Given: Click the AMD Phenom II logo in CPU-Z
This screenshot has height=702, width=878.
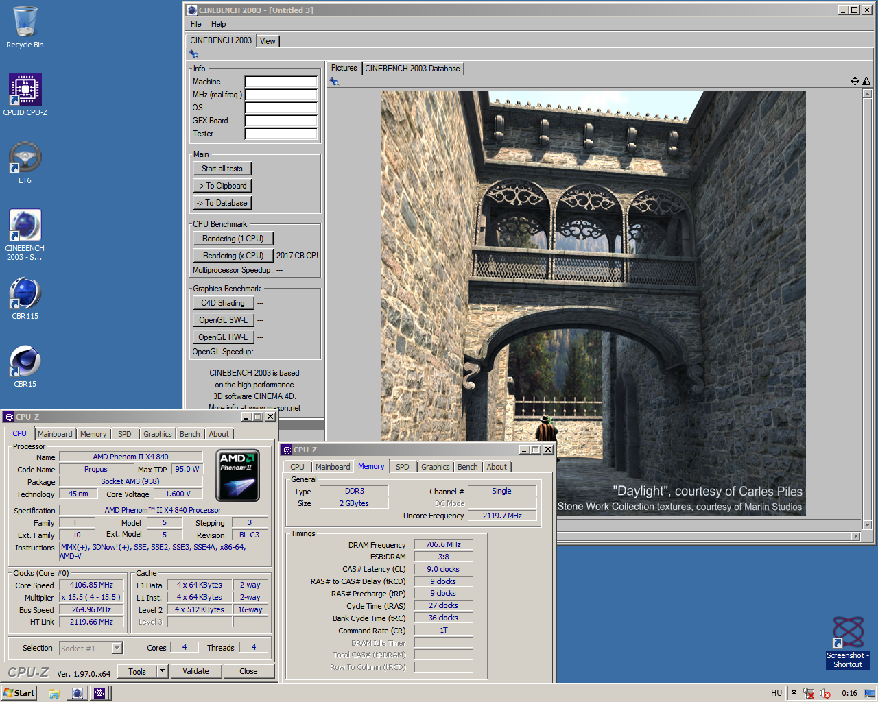Looking at the screenshot, I should point(237,475).
